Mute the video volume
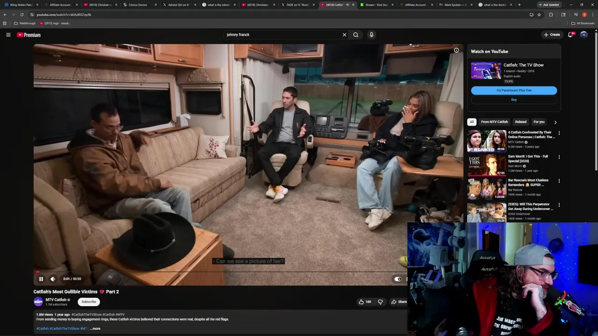The height and width of the screenshot is (336, 598). 53,279
